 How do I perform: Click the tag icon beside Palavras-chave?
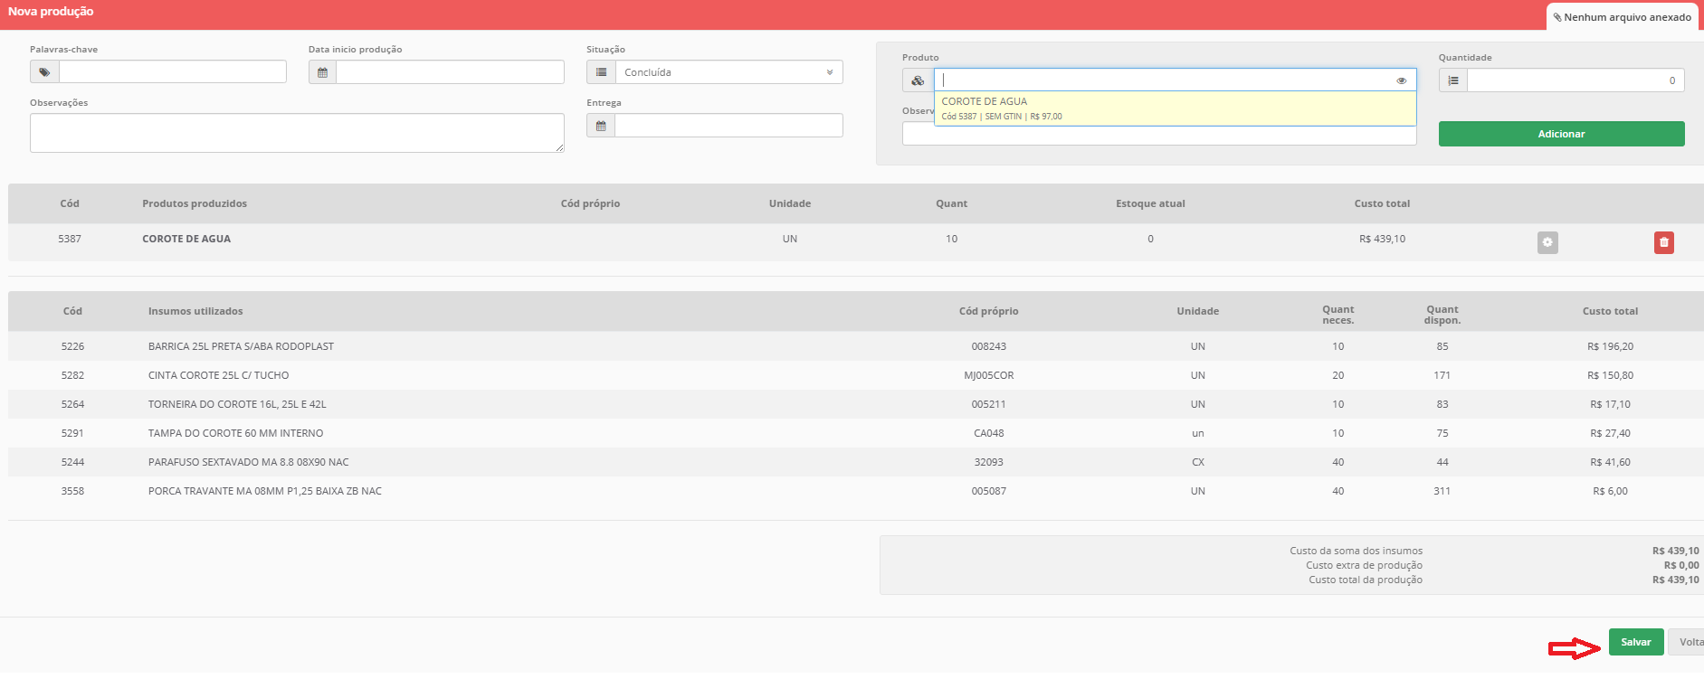click(x=44, y=72)
